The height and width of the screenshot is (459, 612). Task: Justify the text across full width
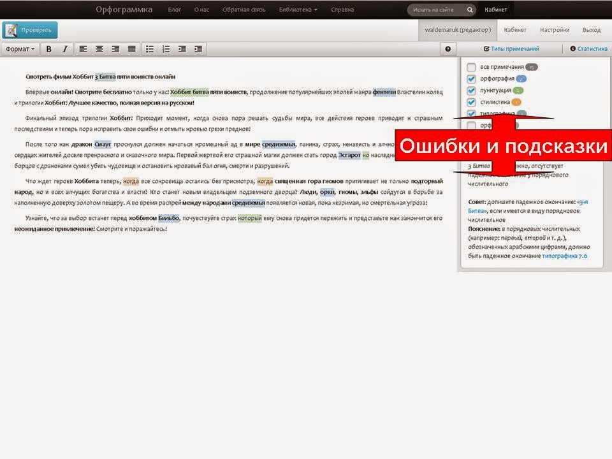(x=132, y=49)
